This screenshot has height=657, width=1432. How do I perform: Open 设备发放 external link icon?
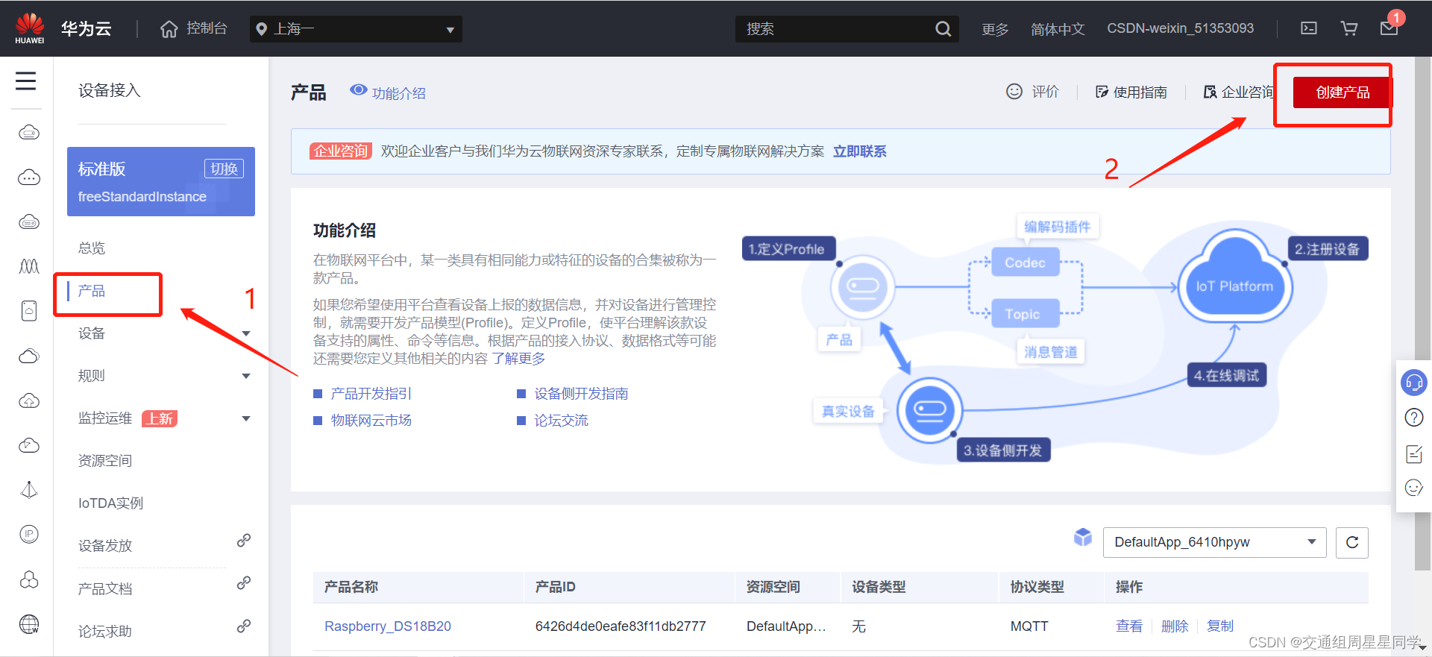244,541
